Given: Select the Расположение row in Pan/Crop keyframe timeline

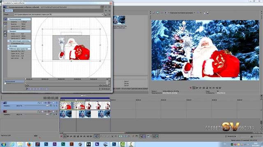Looking at the screenshot, I should coord(14,81).
